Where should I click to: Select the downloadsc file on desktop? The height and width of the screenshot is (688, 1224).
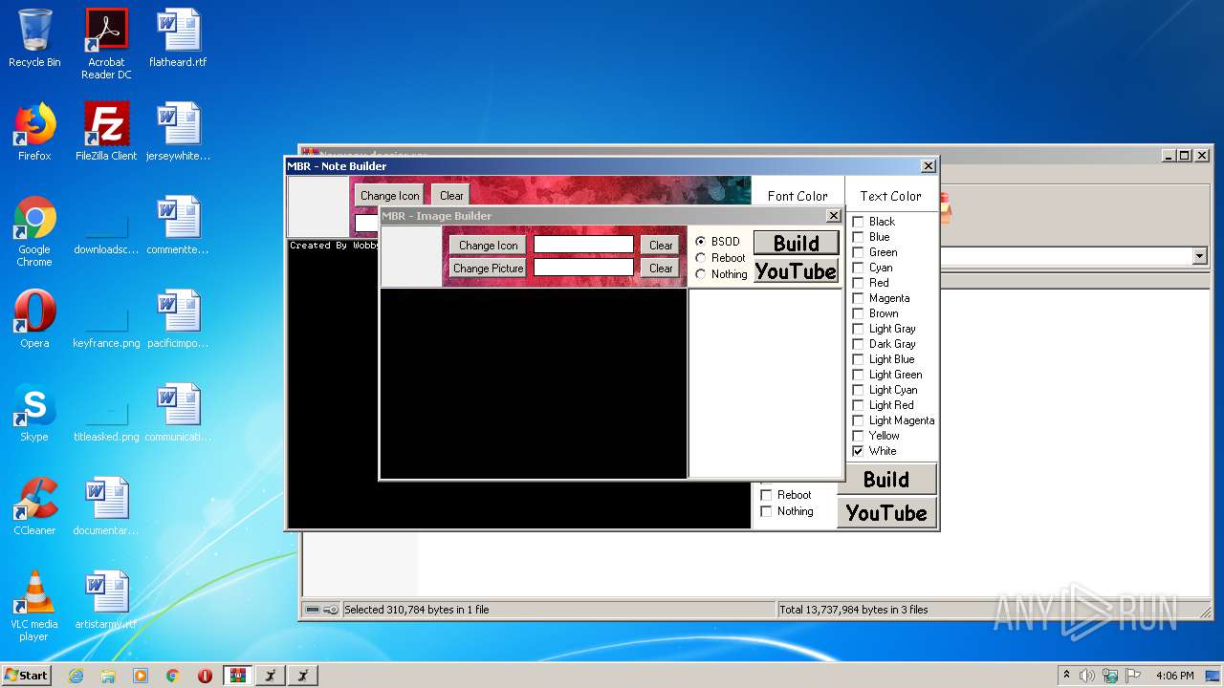[106, 232]
